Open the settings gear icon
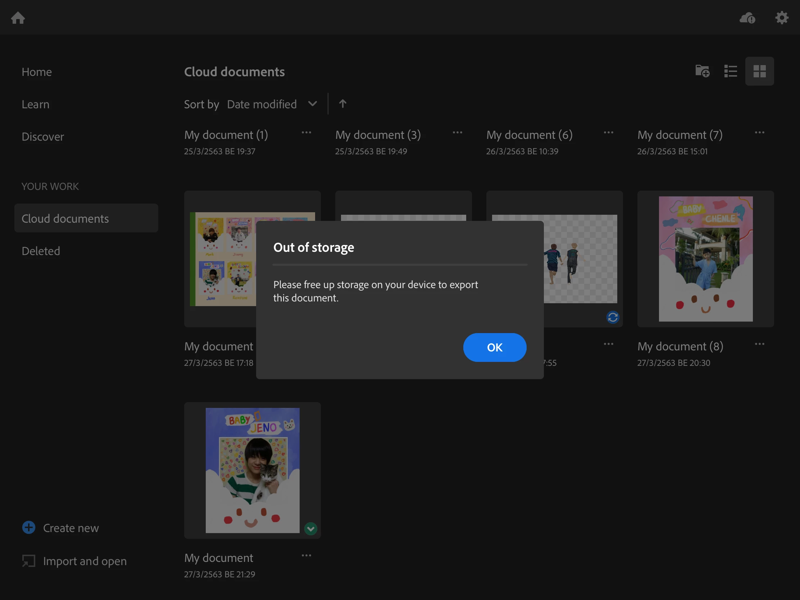Screen dimensions: 800x600 point(782,18)
